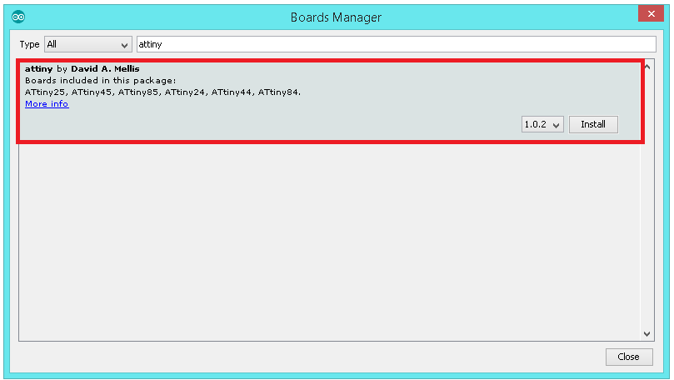Image resolution: width=674 pixels, height=380 pixels.
Task: Click the Type label
Action: (29, 44)
